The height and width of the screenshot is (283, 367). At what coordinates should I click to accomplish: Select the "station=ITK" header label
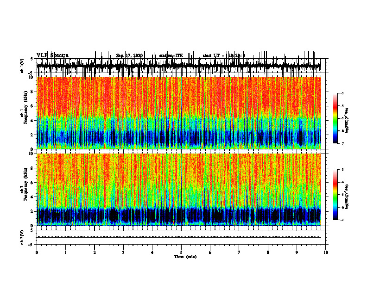click(x=171, y=55)
